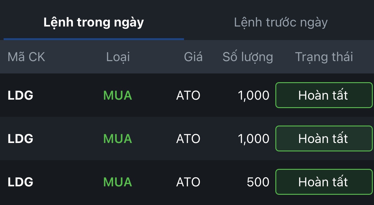
Task: Switch to the Lệnh trong ngày tab
Action: point(93,23)
